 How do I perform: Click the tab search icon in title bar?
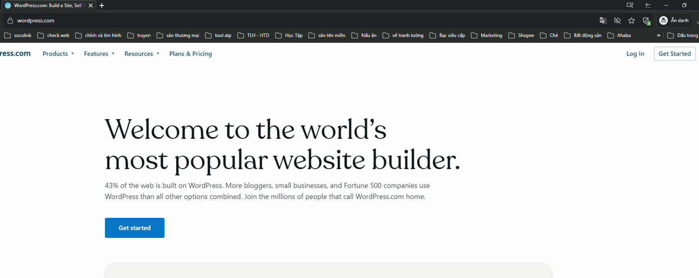630,6
